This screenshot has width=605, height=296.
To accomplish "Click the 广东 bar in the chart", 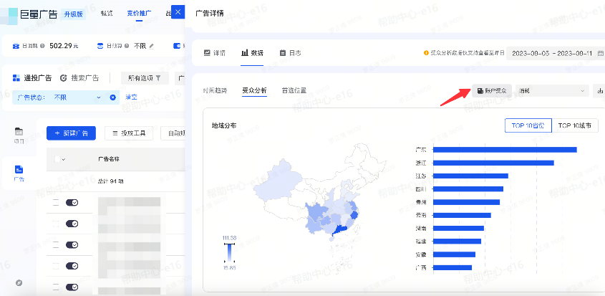I will coord(505,150).
